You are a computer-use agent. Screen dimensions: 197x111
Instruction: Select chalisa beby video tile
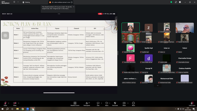point(131,38)
